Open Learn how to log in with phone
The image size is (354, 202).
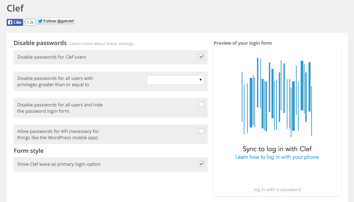tap(277, 157)
